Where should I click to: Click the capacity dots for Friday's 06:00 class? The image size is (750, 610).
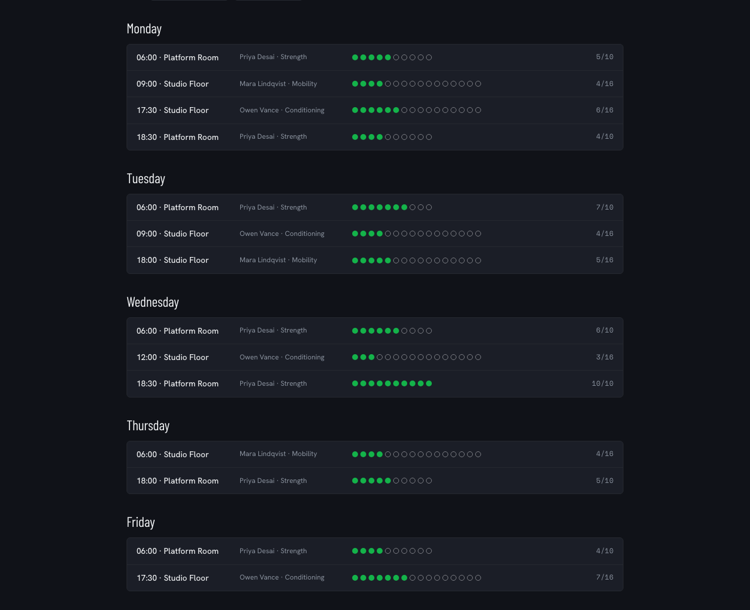(x=392, y=551)
